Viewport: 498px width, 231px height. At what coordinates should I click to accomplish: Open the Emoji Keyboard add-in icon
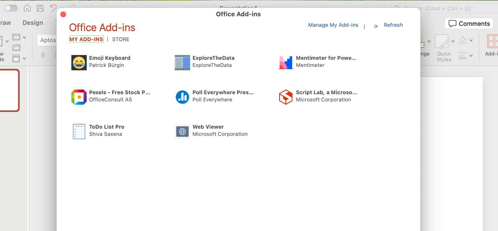tap(79, 63)
